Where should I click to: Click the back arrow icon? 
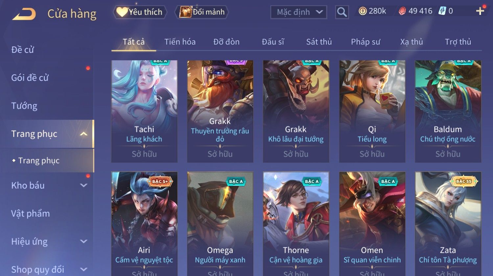(24, 14)
